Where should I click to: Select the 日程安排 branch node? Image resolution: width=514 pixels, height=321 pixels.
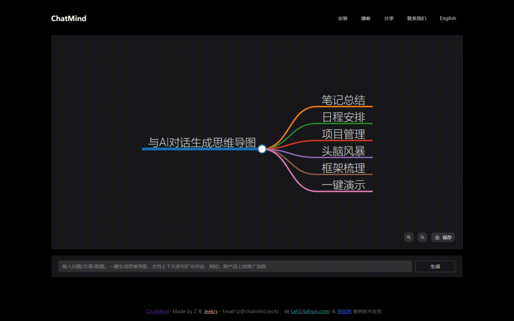(x=343, y=117)
